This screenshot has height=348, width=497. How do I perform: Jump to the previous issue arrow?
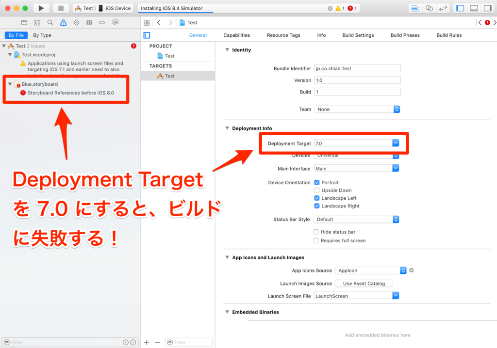click(480, 22)
